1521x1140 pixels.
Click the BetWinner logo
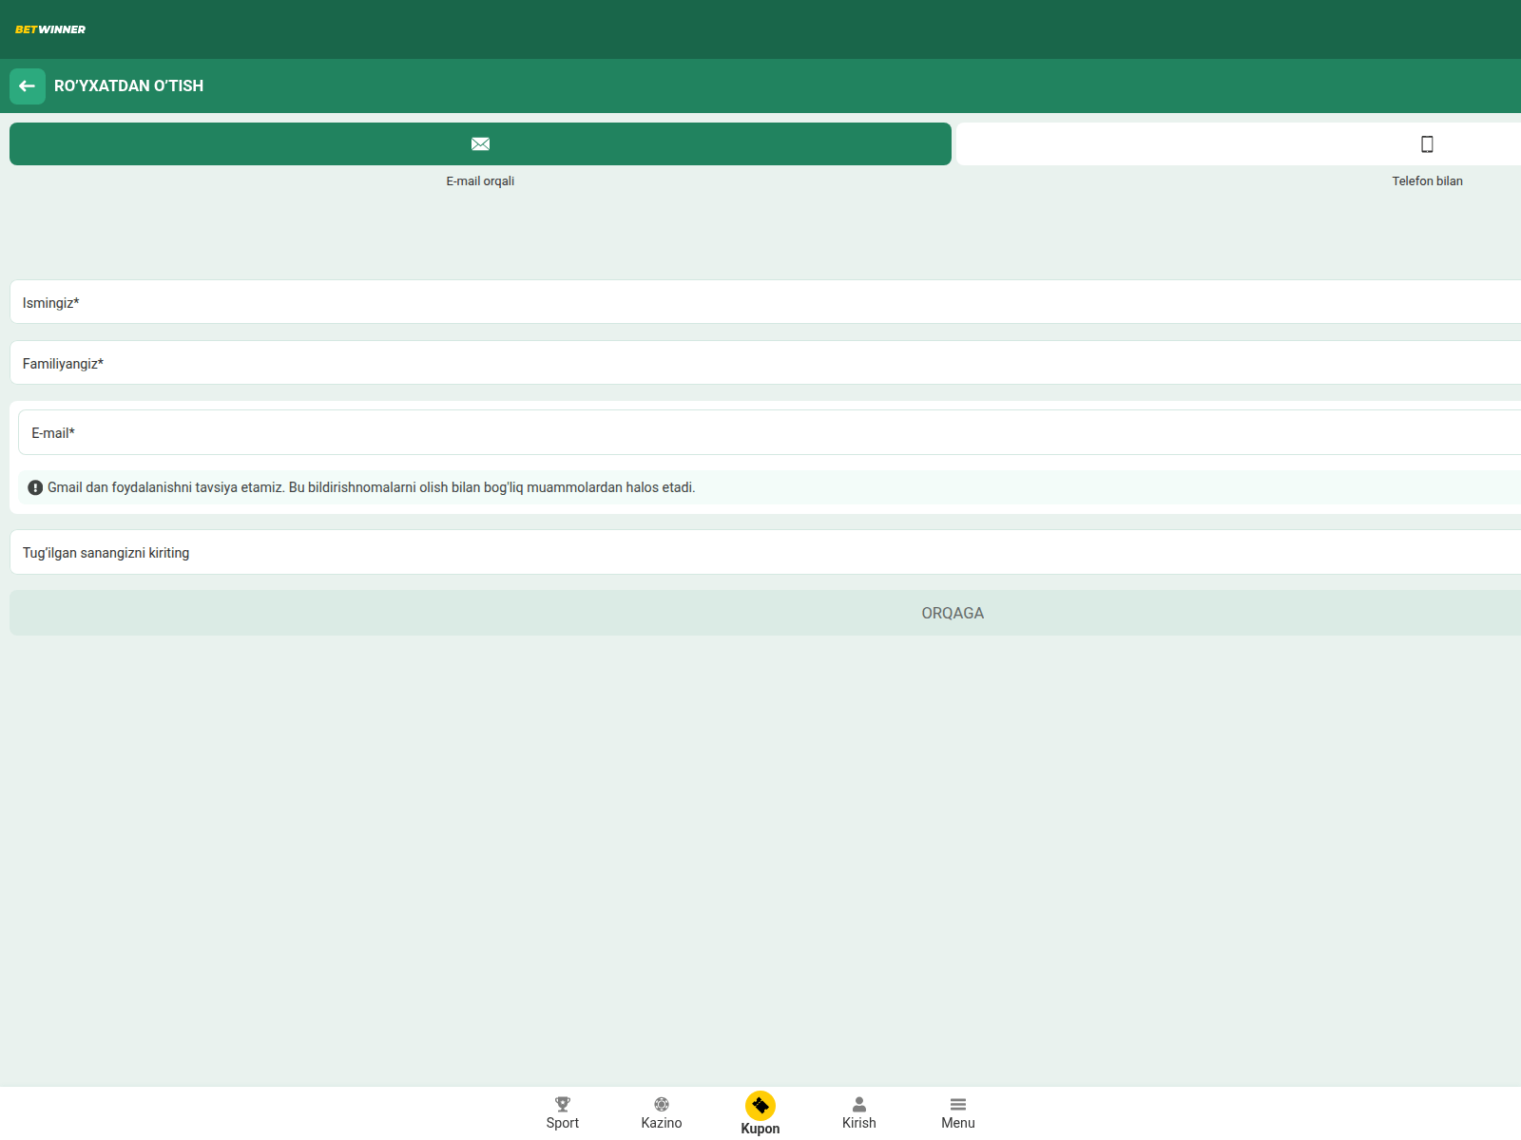[x=50, y=29]
